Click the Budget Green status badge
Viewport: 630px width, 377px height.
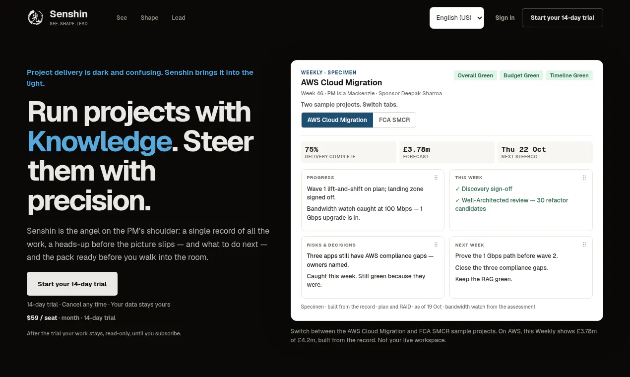521,75
